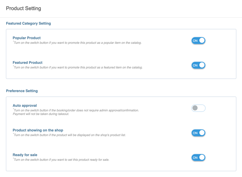Click the popular item promotion description text
The height and width of the screenshot is (177, 242).
[77, 43]
